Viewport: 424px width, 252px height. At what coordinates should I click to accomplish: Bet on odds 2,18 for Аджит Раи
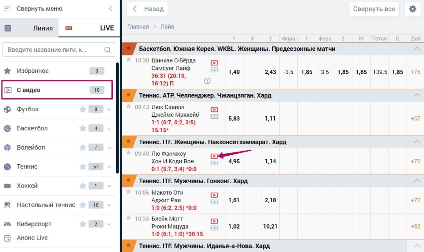coord(270,200)
